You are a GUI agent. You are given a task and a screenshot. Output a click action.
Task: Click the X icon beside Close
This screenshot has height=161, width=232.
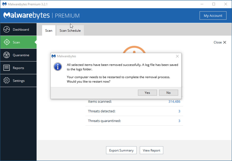[225, 42]
